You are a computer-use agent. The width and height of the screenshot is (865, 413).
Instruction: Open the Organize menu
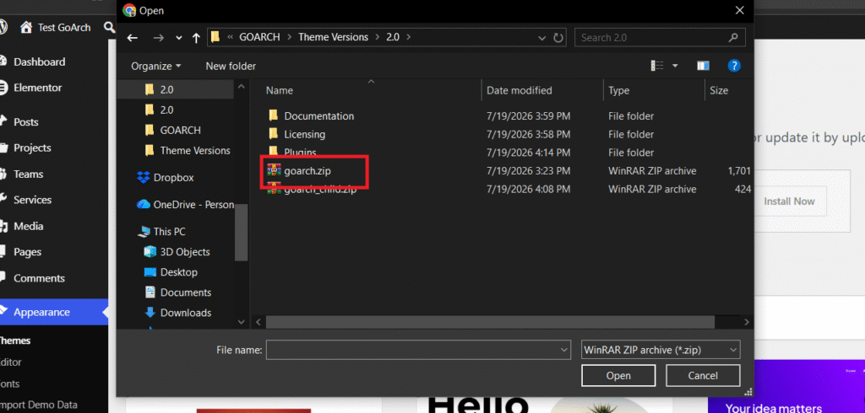(x=155, y=66)
